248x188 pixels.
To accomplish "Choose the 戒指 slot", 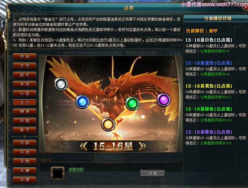I will (x=25, y=84).
